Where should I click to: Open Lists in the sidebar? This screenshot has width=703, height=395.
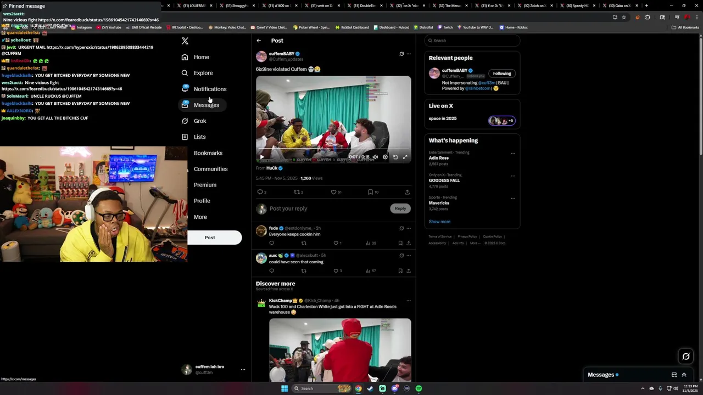(193, 137)
